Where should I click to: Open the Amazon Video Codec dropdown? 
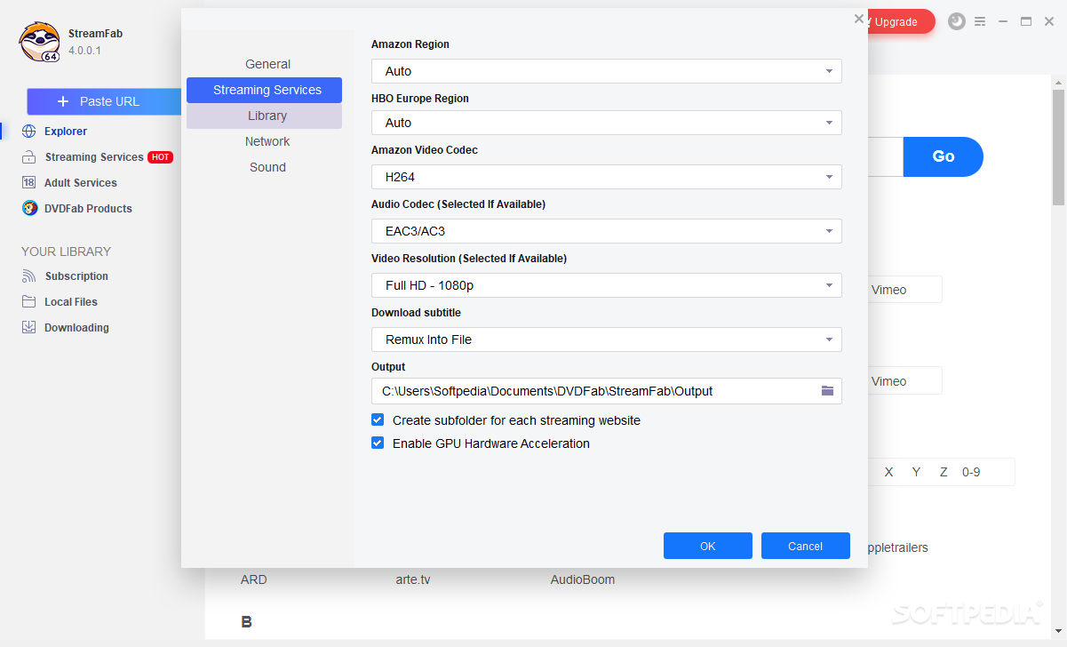pyautogui.click(x=606, y=177)
